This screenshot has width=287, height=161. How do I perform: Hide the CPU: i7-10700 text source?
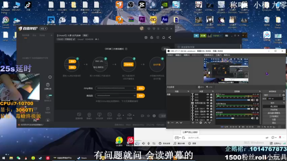(208, 117)
